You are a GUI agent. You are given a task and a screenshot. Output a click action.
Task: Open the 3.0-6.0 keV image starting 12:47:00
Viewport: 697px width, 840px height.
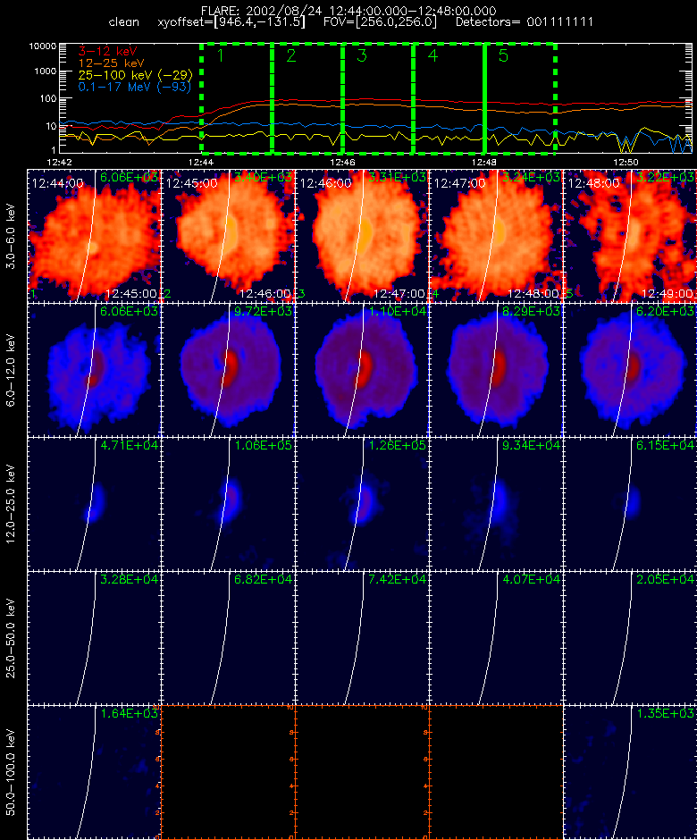point(496,236)
